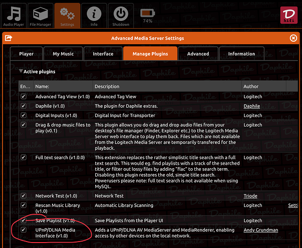
Task: Click the Description column header
Action: coord(167,86)
